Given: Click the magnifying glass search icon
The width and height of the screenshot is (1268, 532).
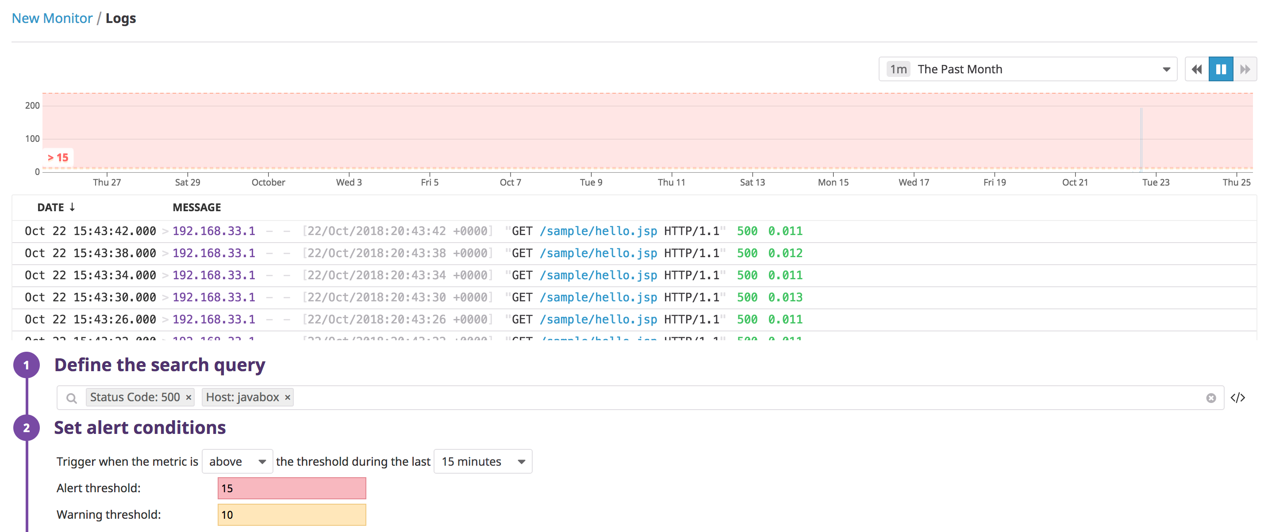Looking at the screenshot, I should (x=71, y=397).
